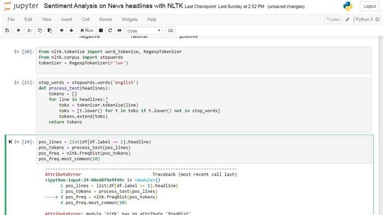383x215 pixels.
Task: Save and checkpoint the notebook
Action: point(7,30)
